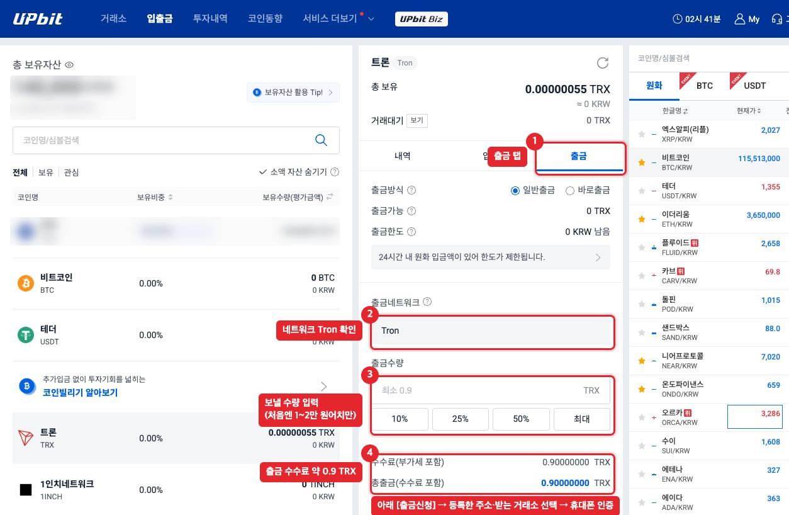Click the 트론 red coin icon
Screen dimensions: 789x515
26,438
